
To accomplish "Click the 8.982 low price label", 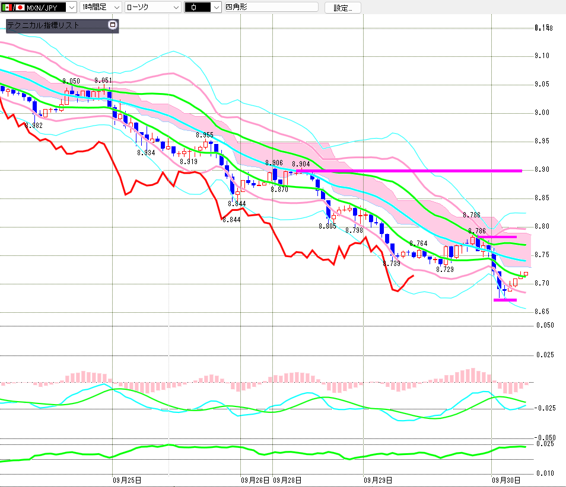I will (34, 126).
